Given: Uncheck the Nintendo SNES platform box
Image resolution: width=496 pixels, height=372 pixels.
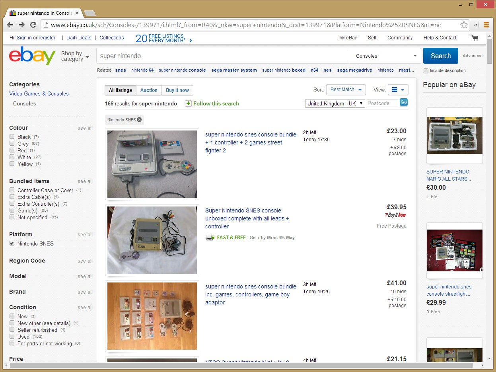Looking at the screenshot, I should click(x=12, y=243).
